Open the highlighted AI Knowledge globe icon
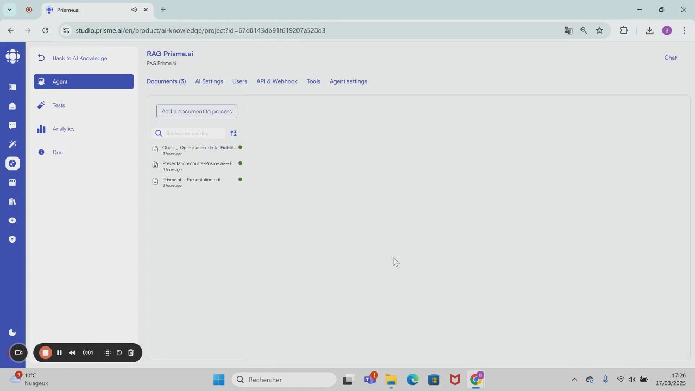695x391 pixels. pyautogui.click(x=12, y=163)
